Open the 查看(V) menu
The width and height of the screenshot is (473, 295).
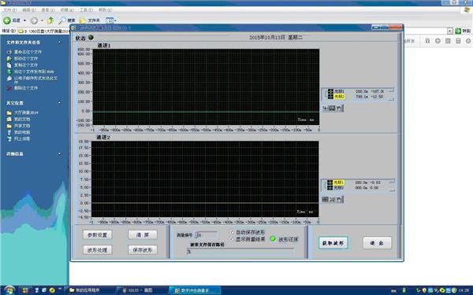[48, 10]
